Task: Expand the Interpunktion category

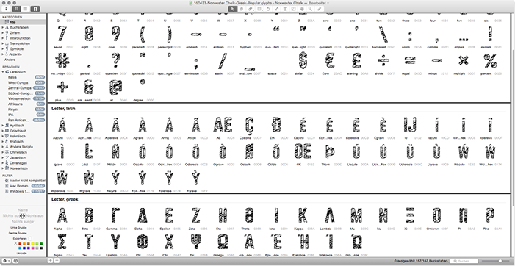Action: point(3,38)
